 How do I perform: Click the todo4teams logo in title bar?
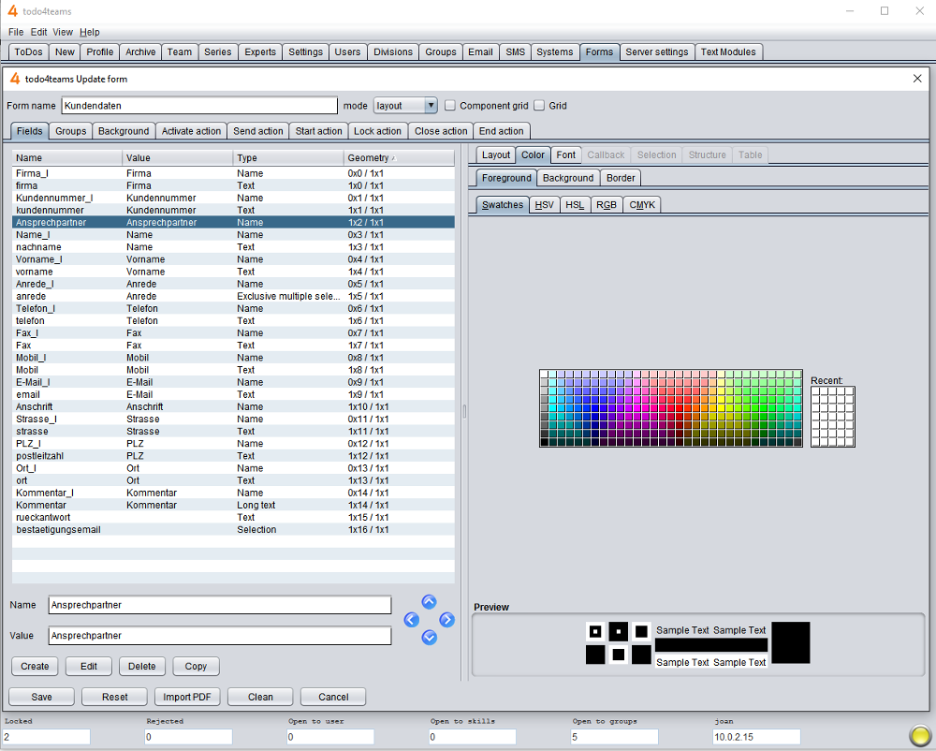[x=12, y=10]
